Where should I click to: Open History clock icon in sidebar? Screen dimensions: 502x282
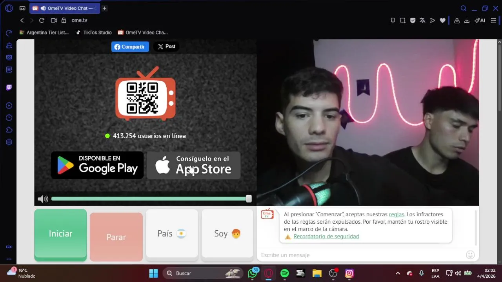coord(9,118)
